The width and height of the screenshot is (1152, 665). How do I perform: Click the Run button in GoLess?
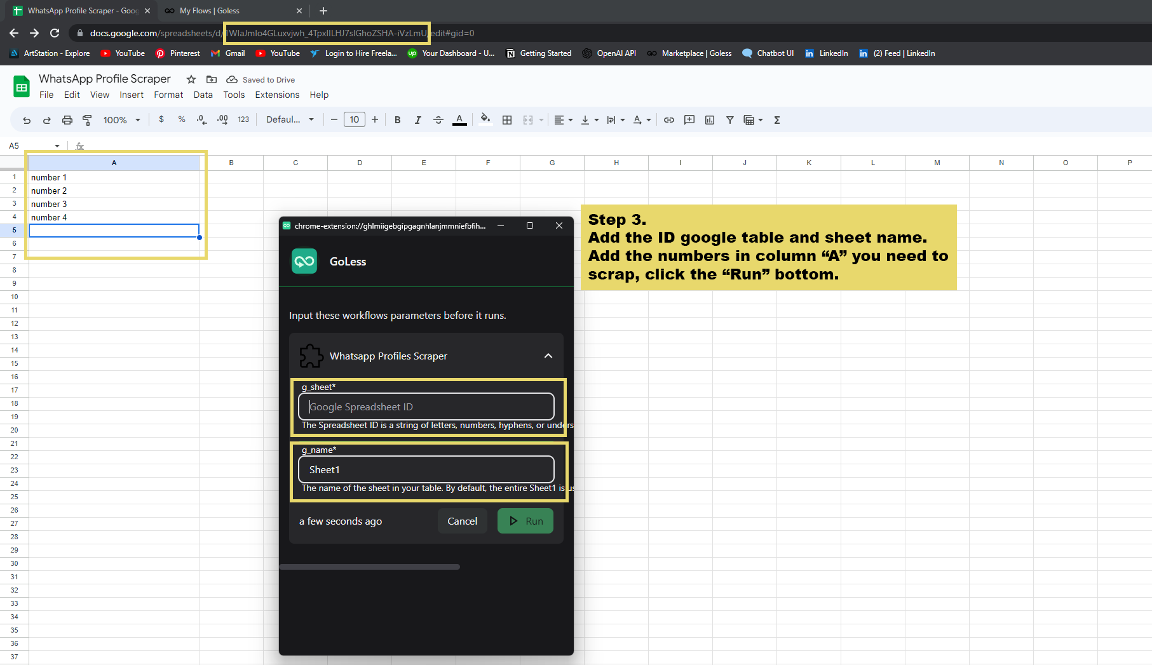525,521
